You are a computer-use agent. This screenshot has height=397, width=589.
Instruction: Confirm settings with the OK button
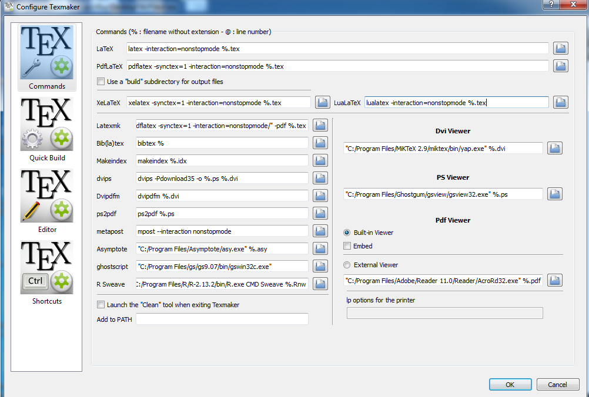510,385
